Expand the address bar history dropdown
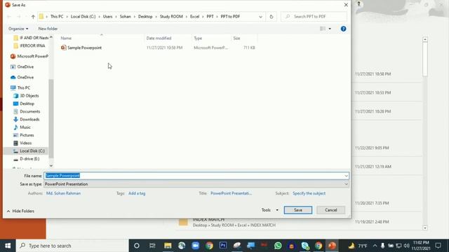449x252 pixels. click(x=260, y=17)
